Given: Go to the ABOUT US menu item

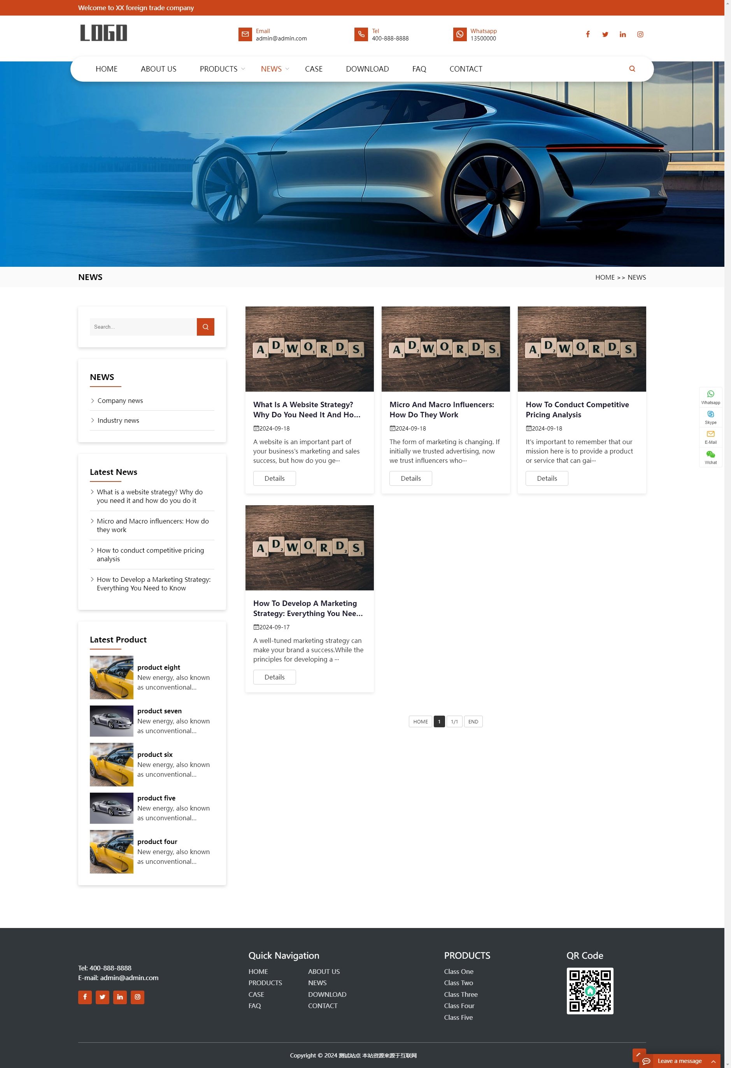Looking at the screenshot, I should [158, 69].
